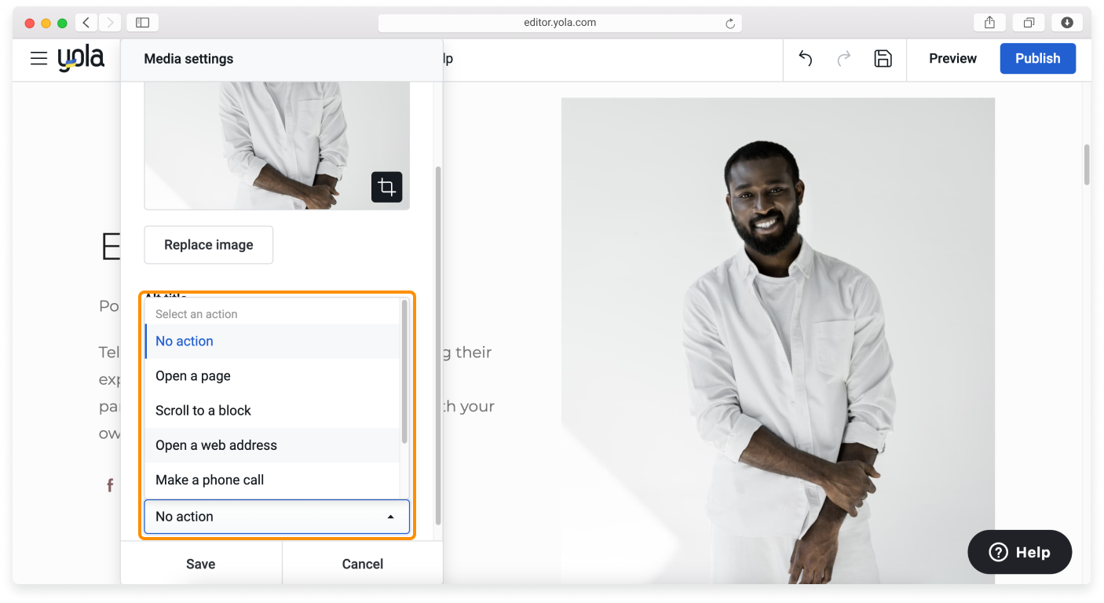Save the media settings
The height and width of the screenshot is (603, 1104).
(200, 563)
